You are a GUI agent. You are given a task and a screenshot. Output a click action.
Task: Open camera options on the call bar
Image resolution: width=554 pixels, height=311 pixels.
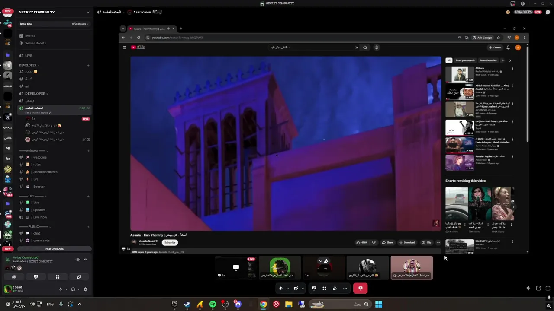click(x=303, y=288)
